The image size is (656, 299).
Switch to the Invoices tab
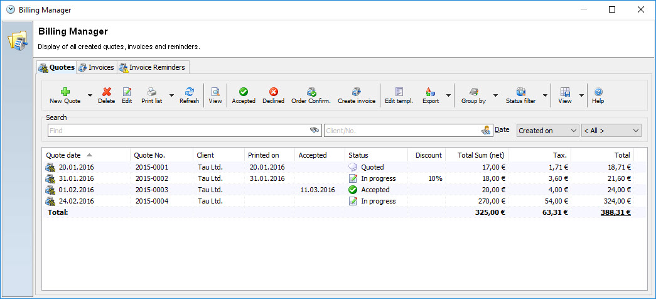[97, 67]
